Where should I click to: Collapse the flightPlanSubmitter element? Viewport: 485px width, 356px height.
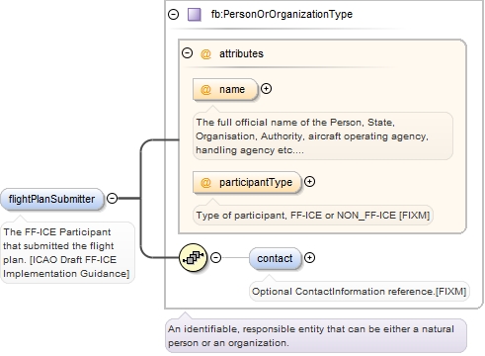tap(113, 198)
